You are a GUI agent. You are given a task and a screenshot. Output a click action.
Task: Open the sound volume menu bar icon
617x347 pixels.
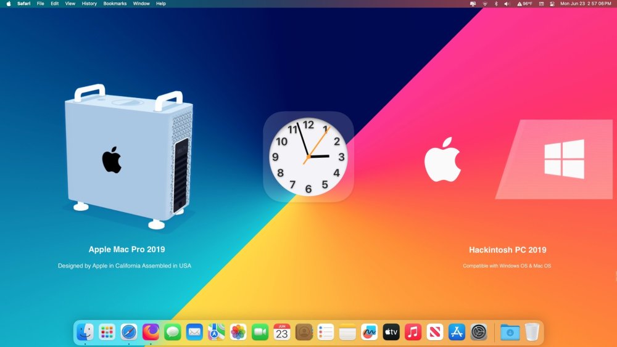tap(507, 4)
